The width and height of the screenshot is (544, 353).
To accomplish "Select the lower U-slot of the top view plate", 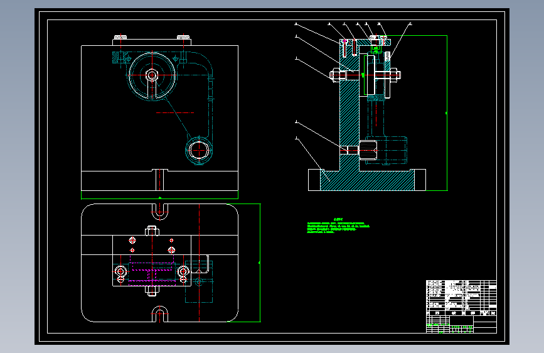I will click(160, 313).
